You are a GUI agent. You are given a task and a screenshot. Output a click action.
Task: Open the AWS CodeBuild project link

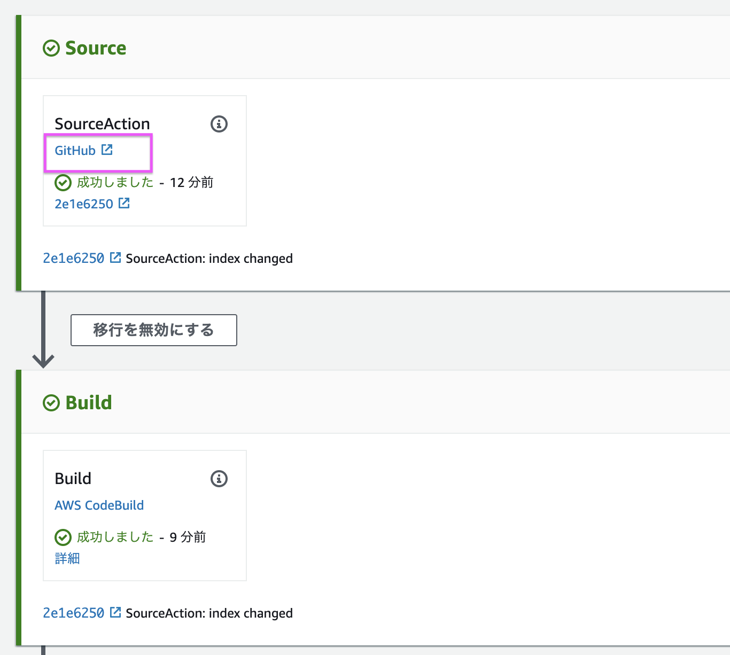(x=99, y=505)
